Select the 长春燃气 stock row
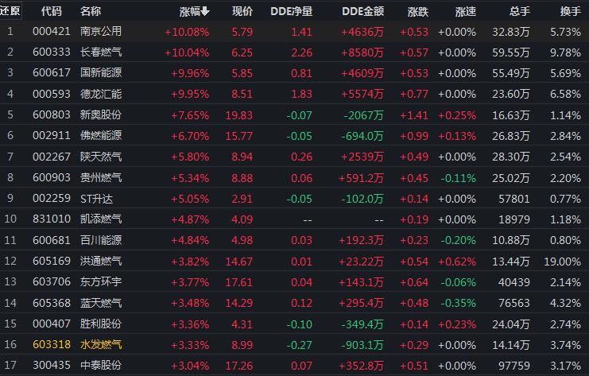589x376 pixels. click(101, 52)
